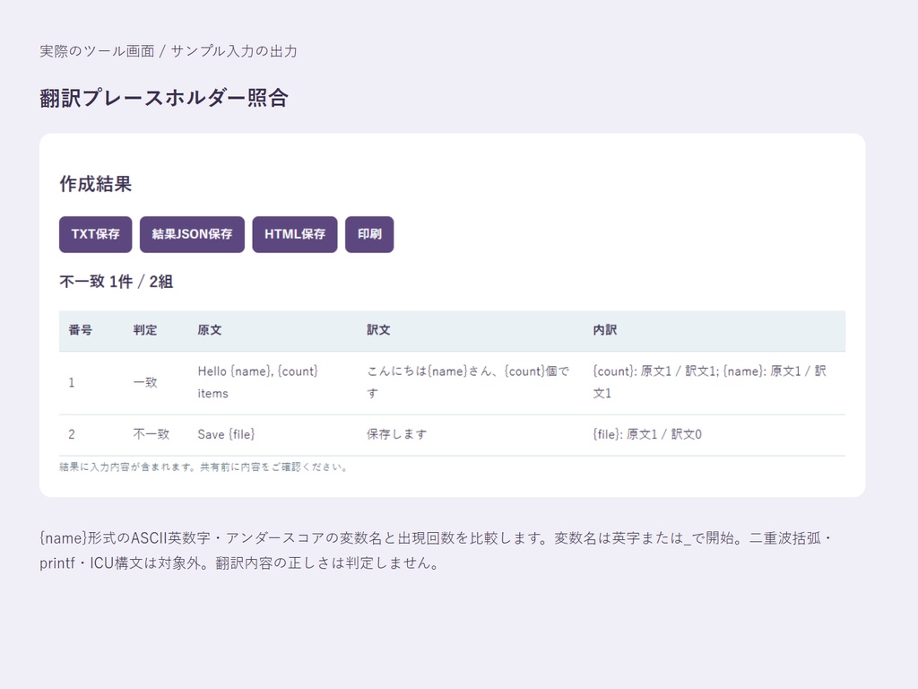Click the {file}: 原文1 / 訳文0 breakdown

click(x=647, y=435)
